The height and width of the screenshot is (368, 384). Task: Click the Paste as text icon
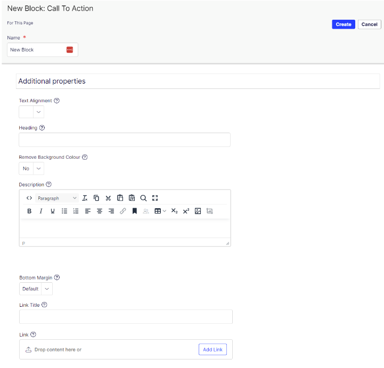click(x=132, y=198)
